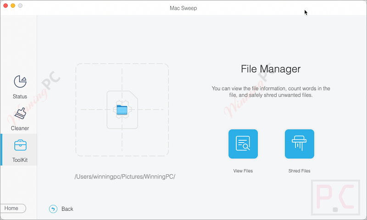Image resolution: width=367 pixels, height=220 pixels.
Task: Click the Mac Sweep window title
Action: tap(183, 8)
